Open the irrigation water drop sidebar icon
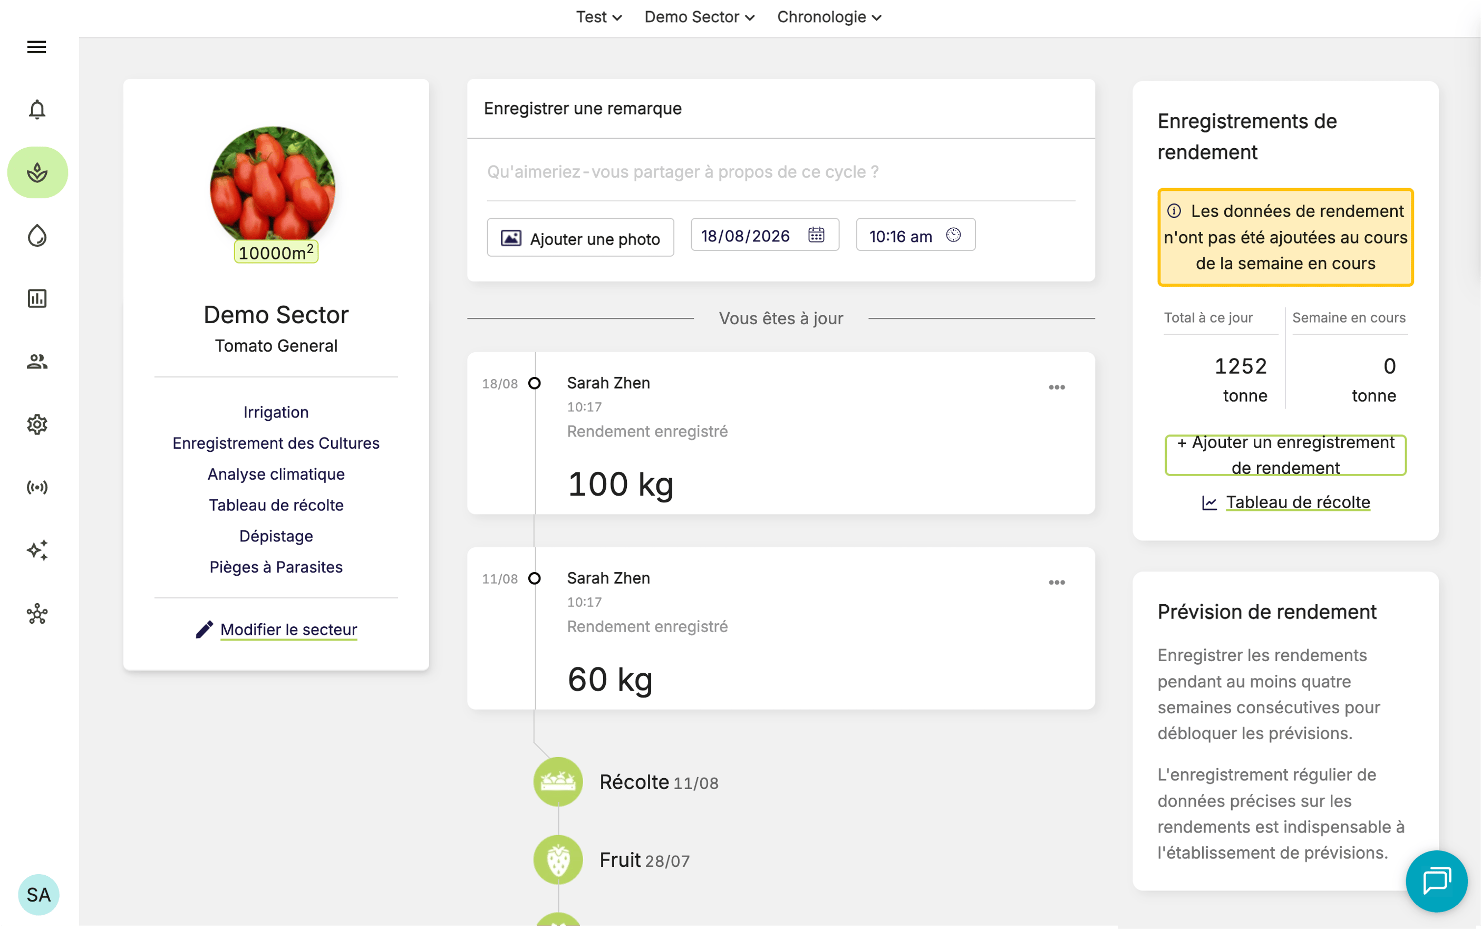The image size is (1481, 930). pos(37,236)
